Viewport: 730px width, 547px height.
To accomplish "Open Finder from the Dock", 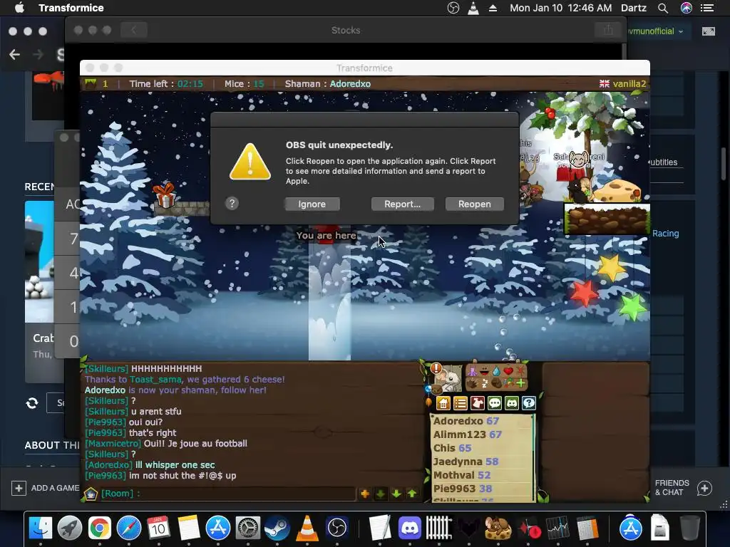I will [x=41, y=528].
